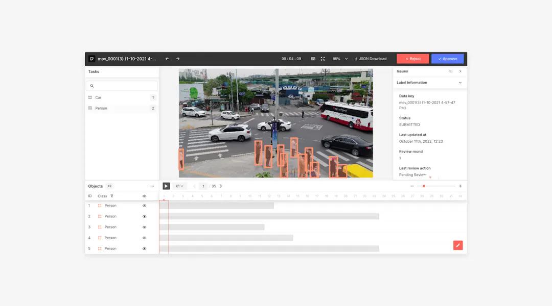Expand the Issues panel chevron
This screenshot has width=552, height=306.
[460, 71]
